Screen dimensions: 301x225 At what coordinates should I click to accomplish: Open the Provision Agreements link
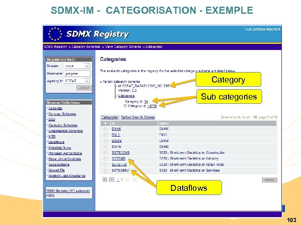(65, 153)
